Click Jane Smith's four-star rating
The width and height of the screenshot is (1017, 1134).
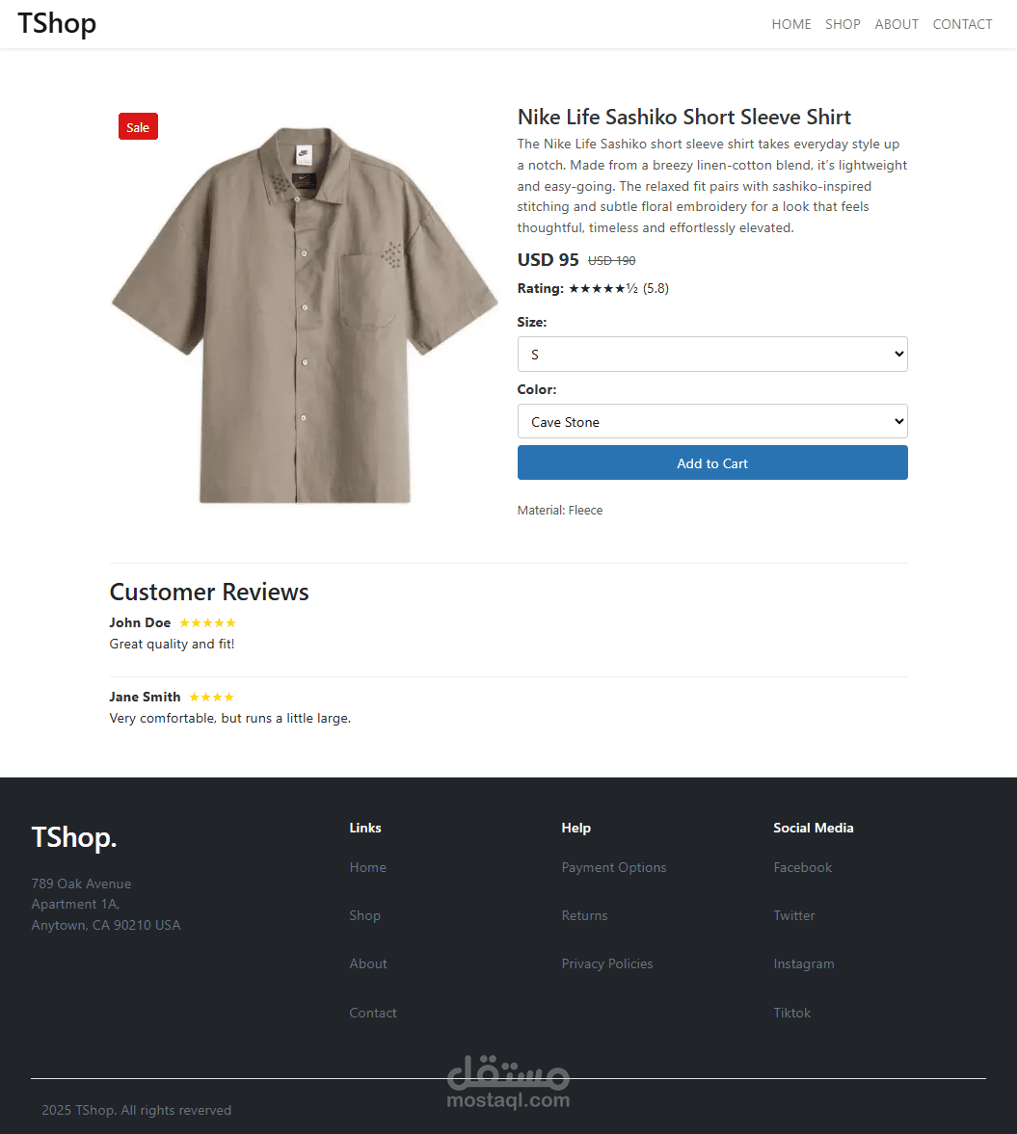click(211, 698)
